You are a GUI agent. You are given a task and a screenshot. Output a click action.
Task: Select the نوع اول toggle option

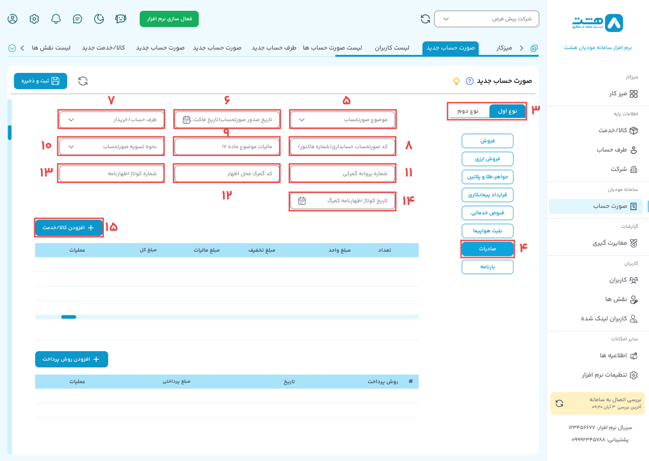507,111
